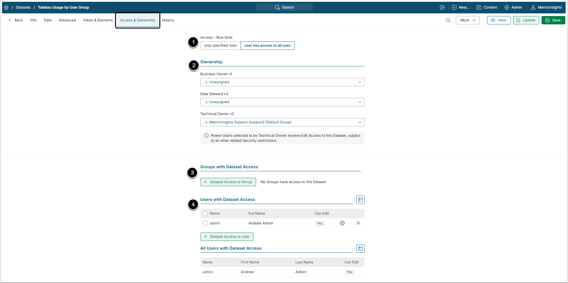The height and width of the screenshot is (283, 568).
Task: Click the top Search field
Action: pyautogui.click(x=285, y=7)
